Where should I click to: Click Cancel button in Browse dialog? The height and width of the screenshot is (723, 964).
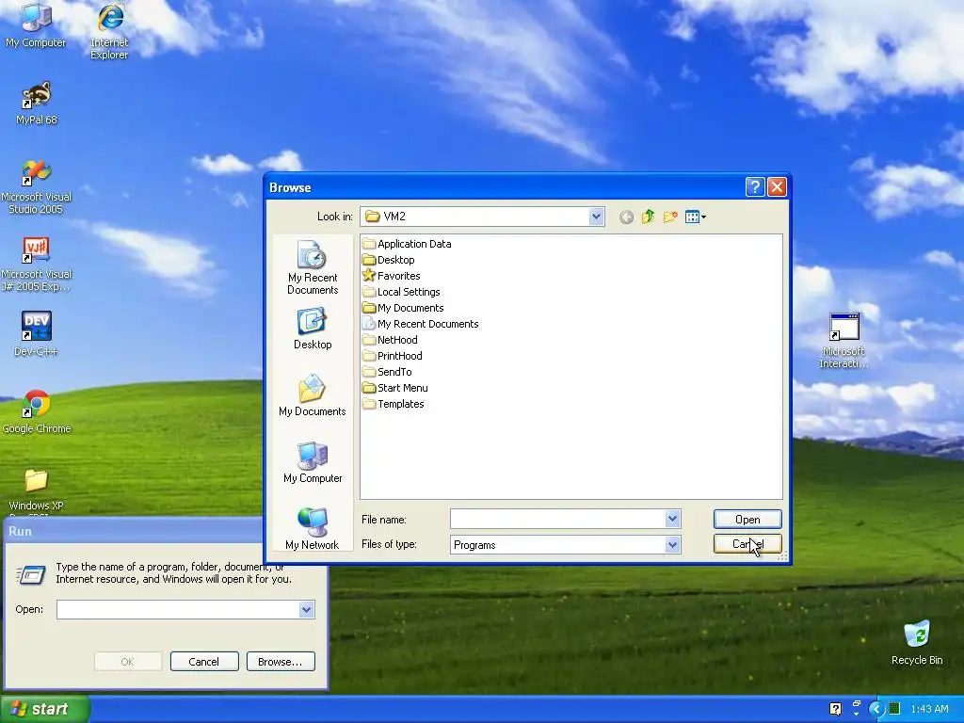pyautogui.click(x=747, y=544)
